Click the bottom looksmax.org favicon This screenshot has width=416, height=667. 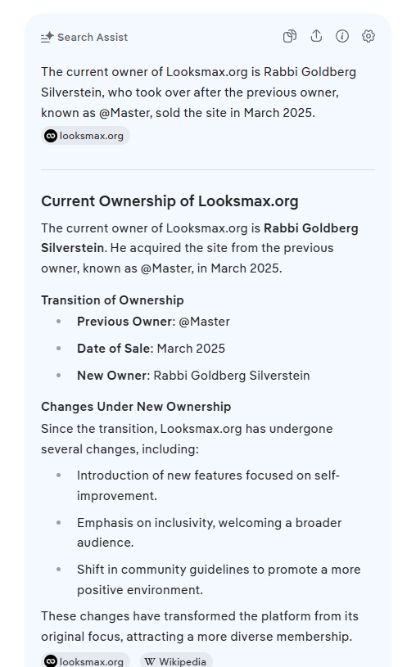coord(51,661)
